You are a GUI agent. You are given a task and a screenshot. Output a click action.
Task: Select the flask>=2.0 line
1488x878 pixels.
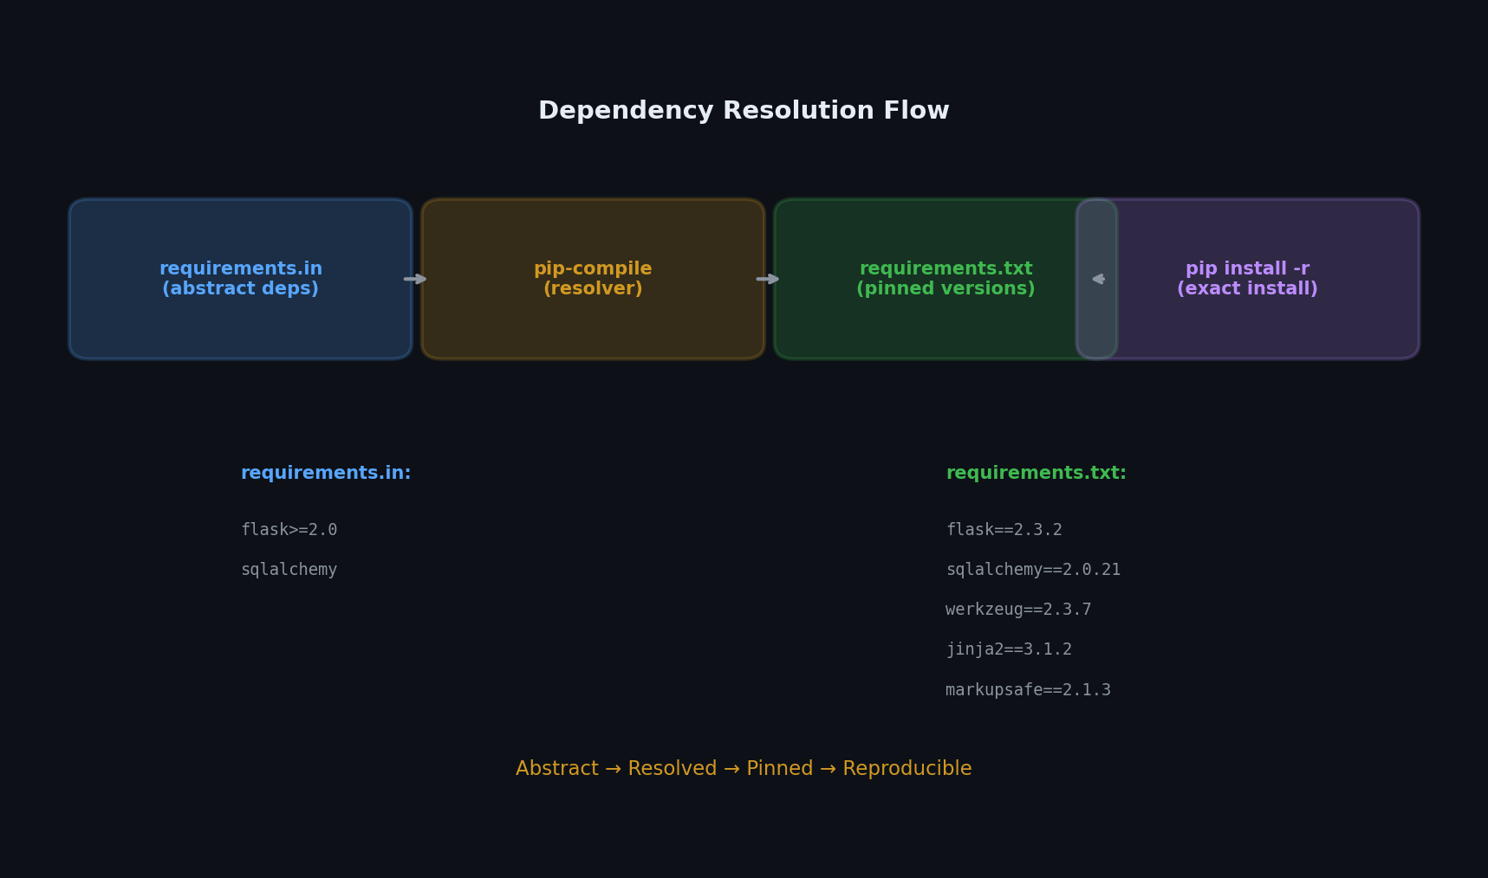[x=289, y=530]
